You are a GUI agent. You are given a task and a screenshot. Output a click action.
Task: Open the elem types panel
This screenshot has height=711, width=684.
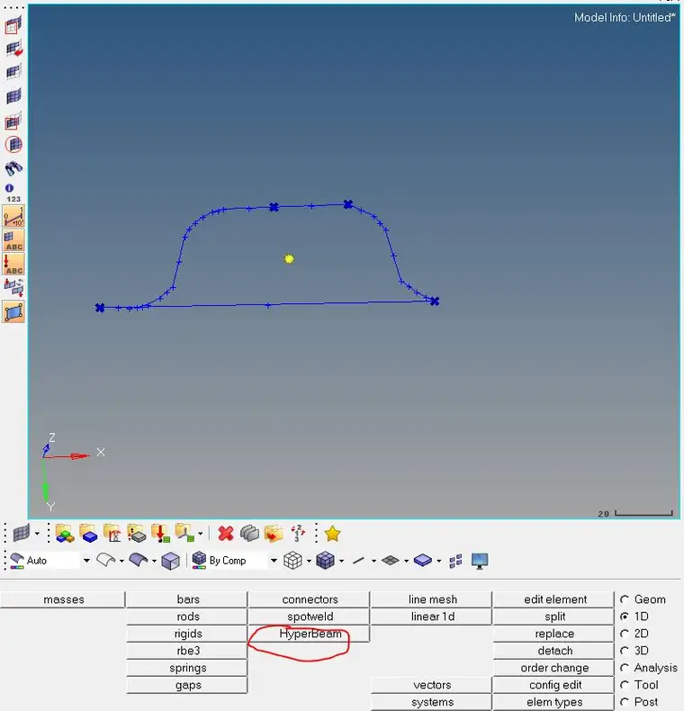553,702
